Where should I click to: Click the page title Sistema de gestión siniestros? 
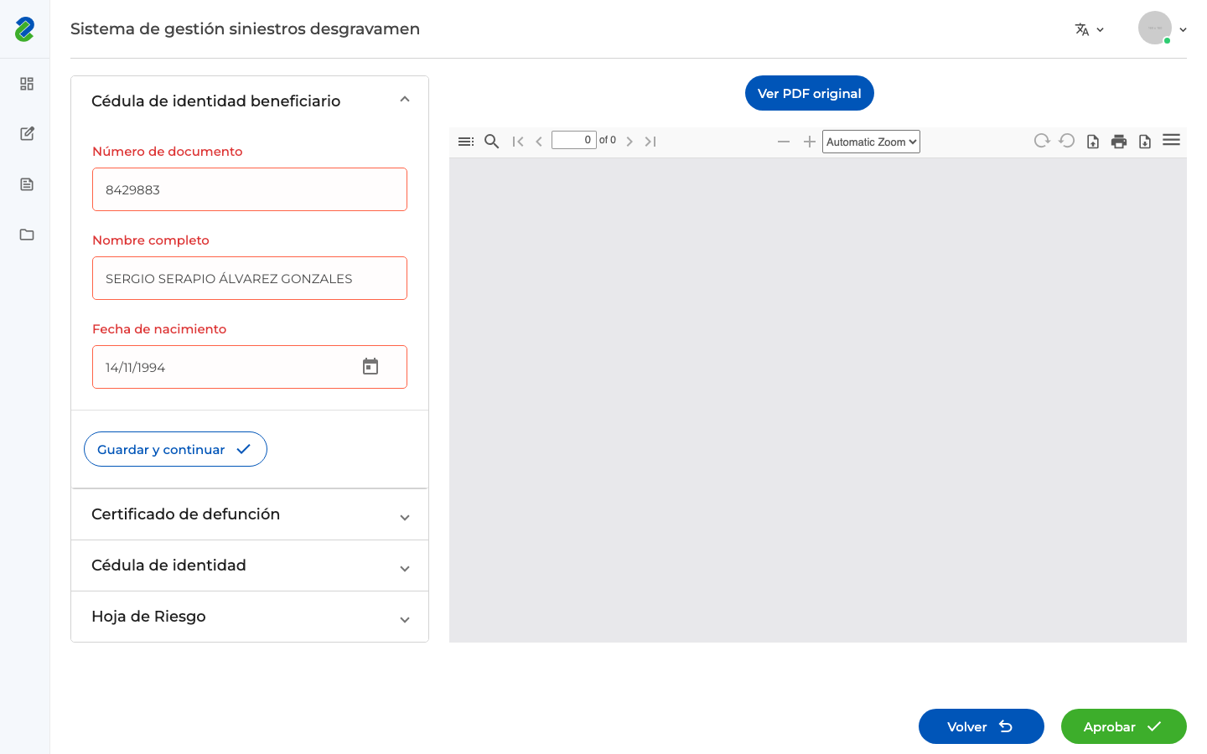pos(245,29)
